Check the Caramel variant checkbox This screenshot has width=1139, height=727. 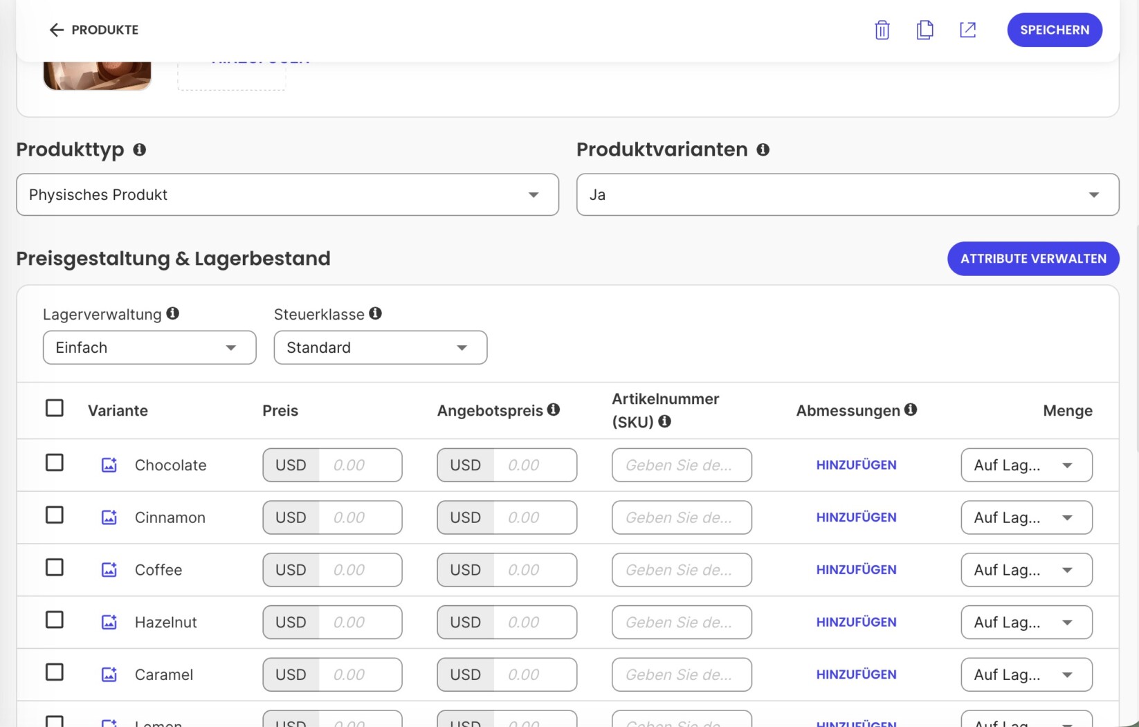[x=55, y=672]
